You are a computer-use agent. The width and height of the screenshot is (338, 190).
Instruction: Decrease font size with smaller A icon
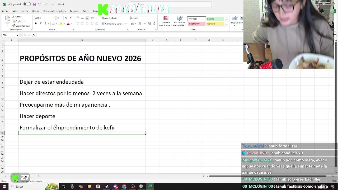tap(71, 18)
